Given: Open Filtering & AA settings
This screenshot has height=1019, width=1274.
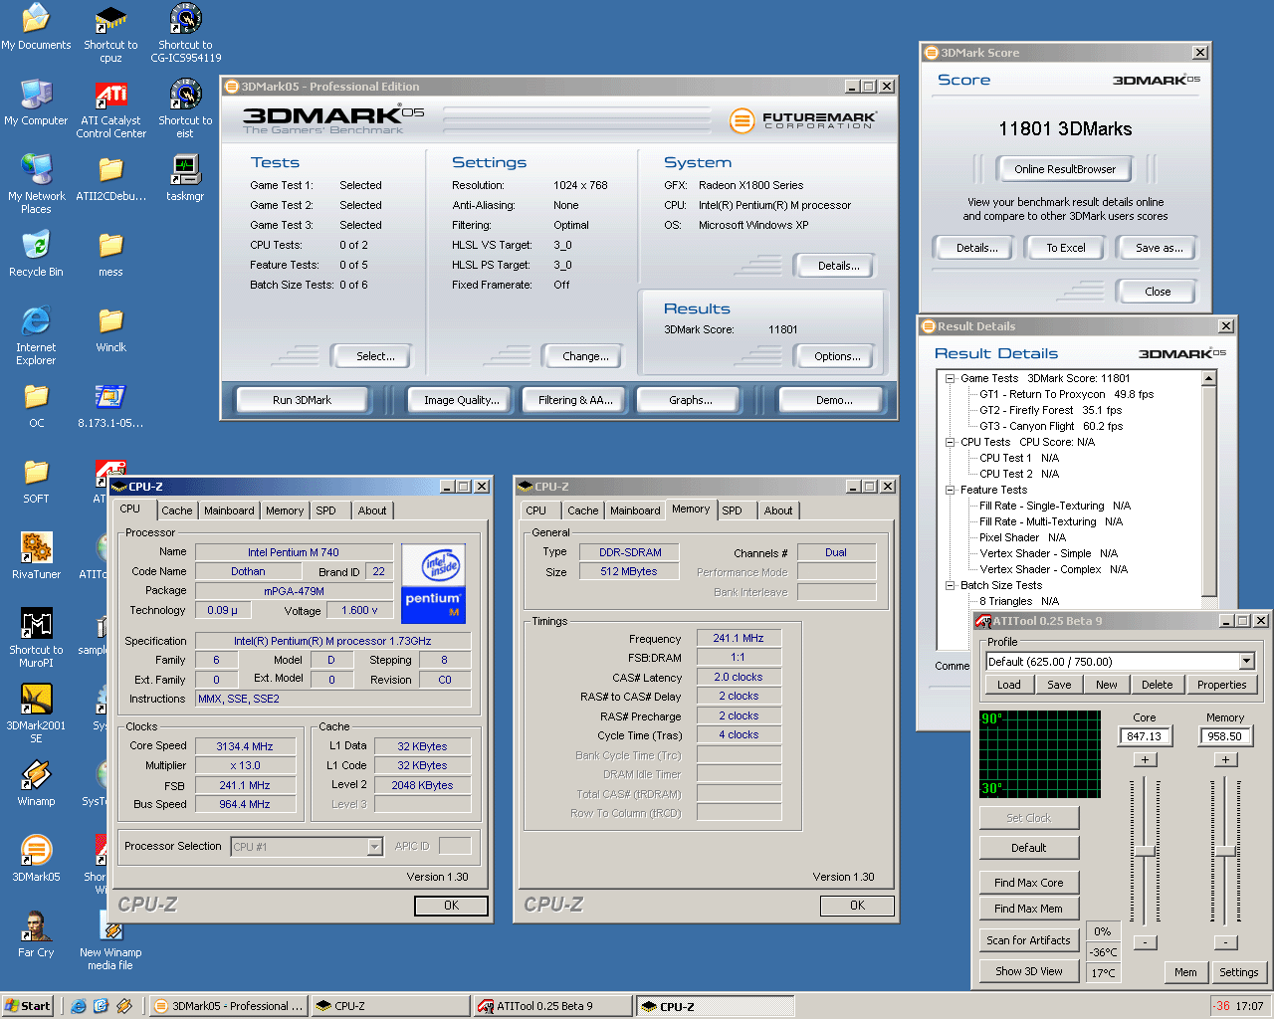Looking at the screenshot, I should (x=575, y=400).
